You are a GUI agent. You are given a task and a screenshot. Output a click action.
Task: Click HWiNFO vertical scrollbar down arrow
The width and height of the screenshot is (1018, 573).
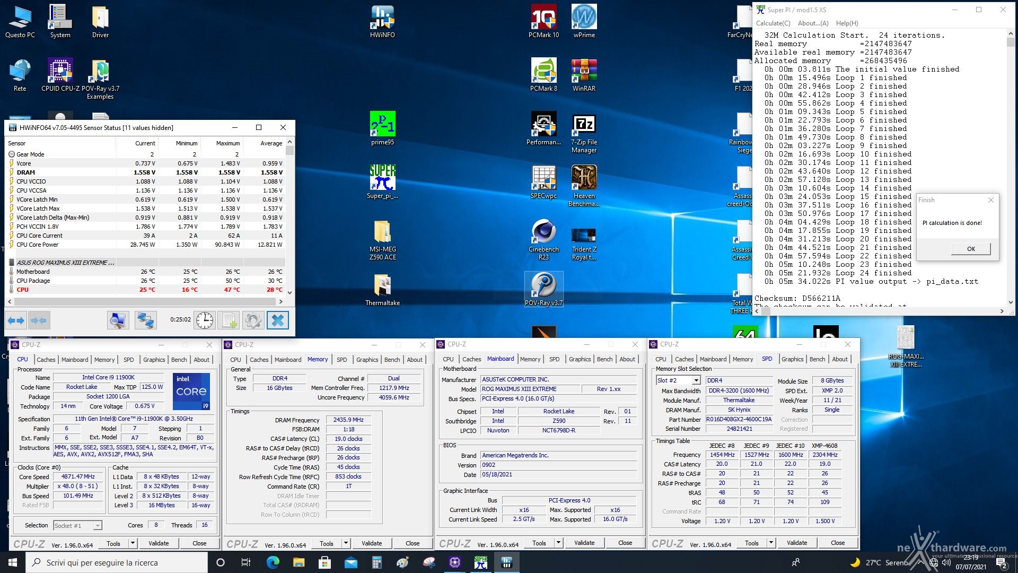pyautogui.click(x=289, y=292)
